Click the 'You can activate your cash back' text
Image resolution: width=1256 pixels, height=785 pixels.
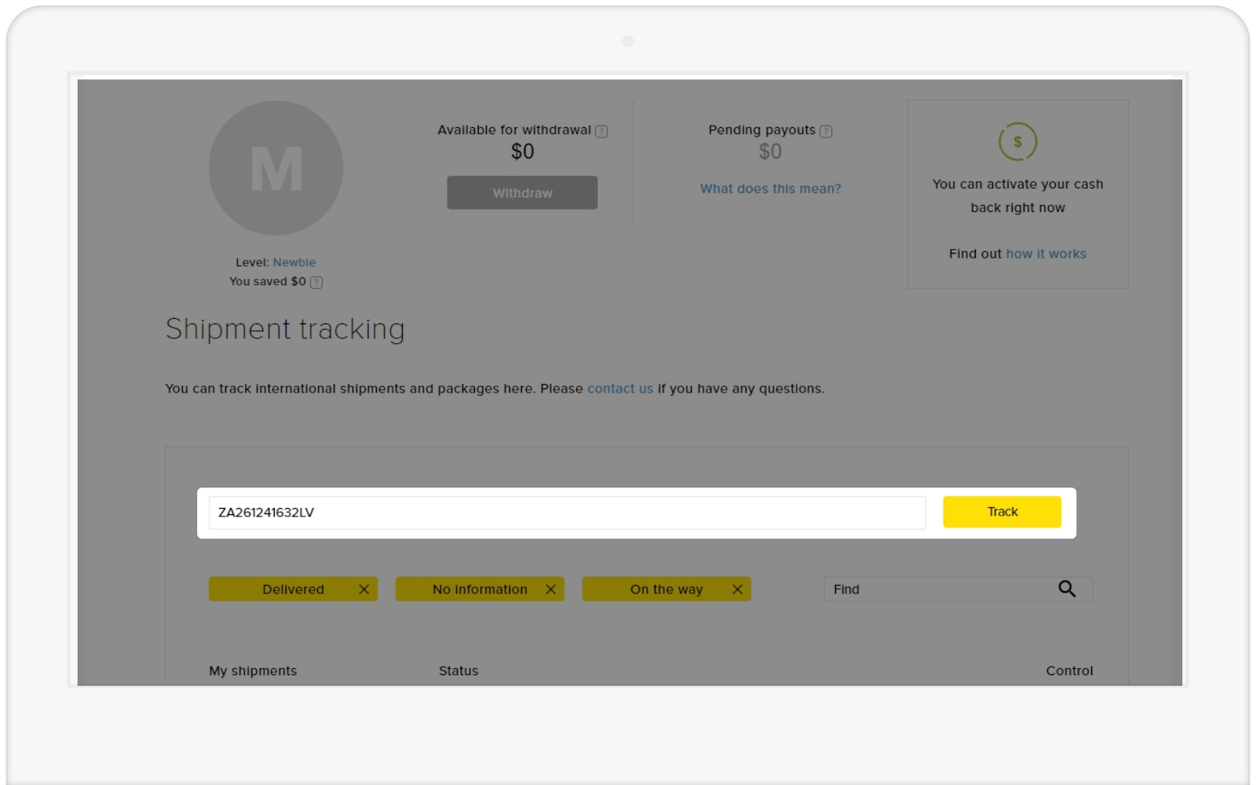(x=1017, y=195)
